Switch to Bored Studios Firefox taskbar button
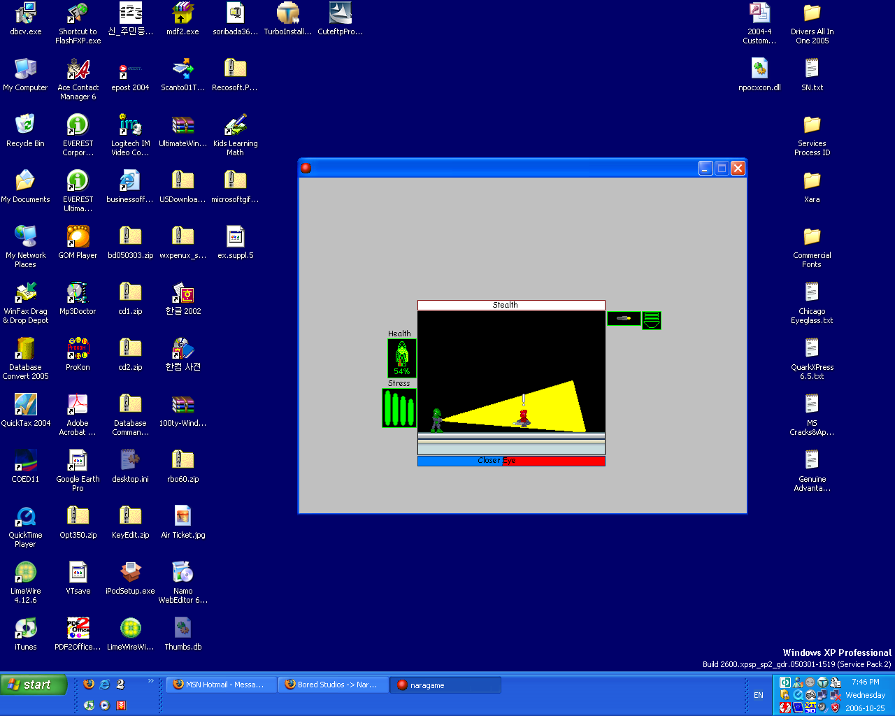This screenshot has width=895, height=716. (333, 685)
